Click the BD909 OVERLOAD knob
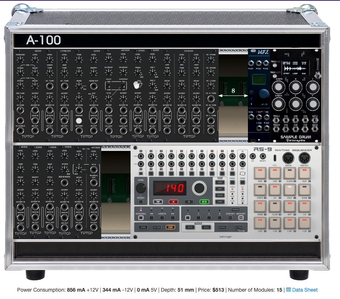Image resolution: width=340 pixels, height=299 pixels. pos(20,59)
